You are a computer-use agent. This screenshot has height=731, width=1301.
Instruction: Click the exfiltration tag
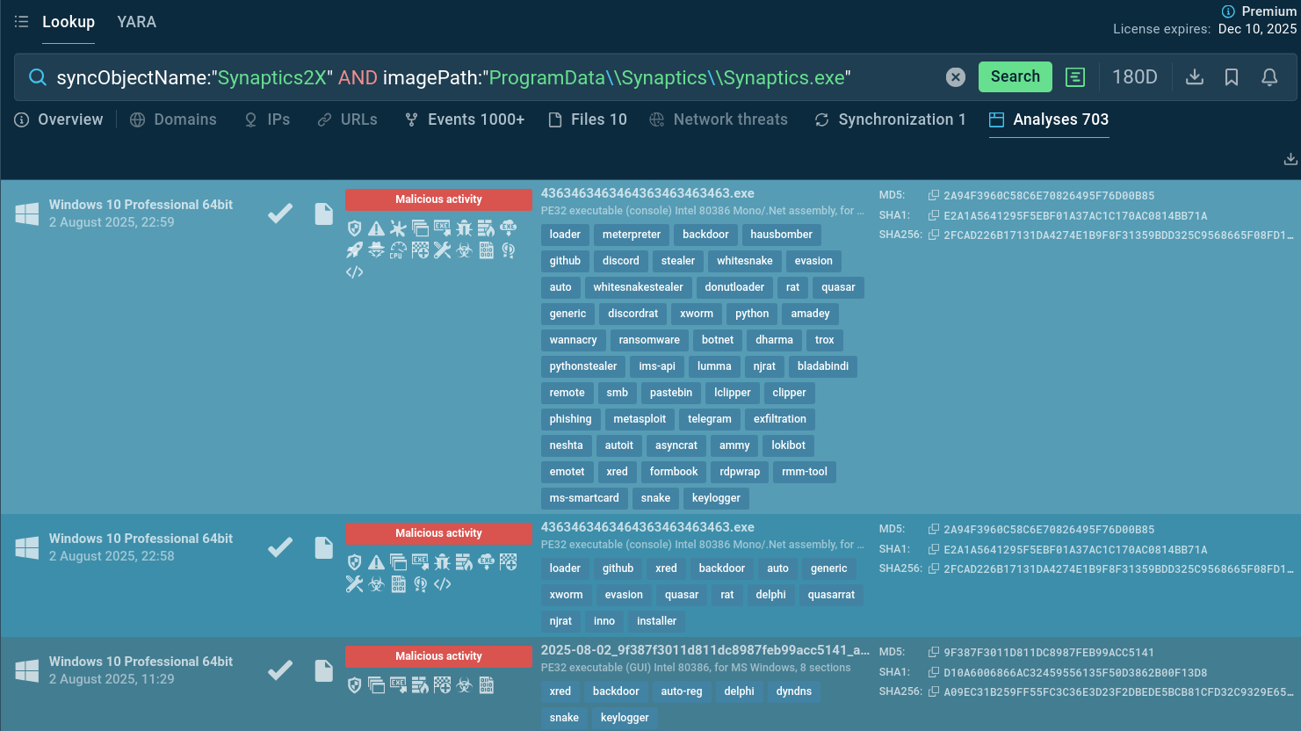click(x=779, y=419)
